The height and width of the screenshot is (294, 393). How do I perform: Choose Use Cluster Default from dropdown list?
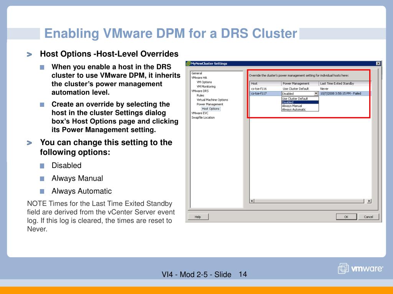point(300,99)
